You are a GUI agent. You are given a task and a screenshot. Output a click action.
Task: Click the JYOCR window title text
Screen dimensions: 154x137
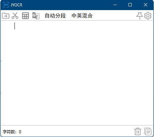click(16, 5)
